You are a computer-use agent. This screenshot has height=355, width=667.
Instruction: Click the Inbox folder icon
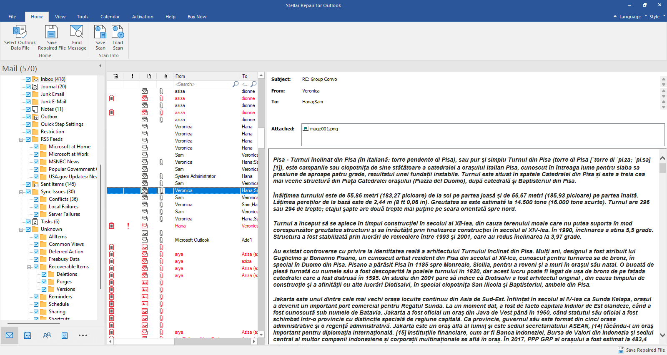[x=36, y=79]
